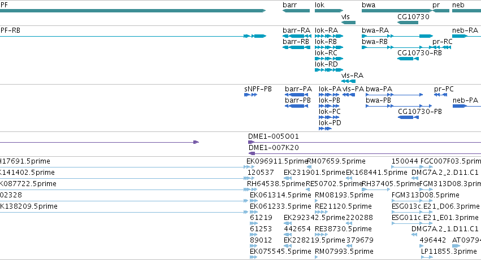
Task: Click the barr-RB transcript label
Action: pos(296,42)
